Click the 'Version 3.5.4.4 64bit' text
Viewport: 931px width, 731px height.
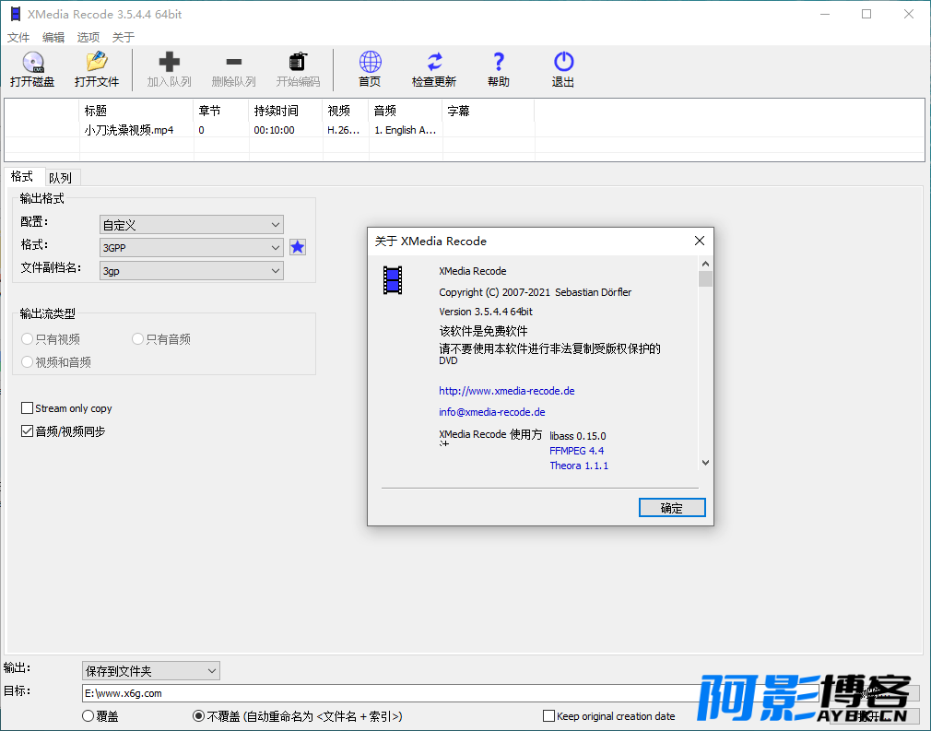[486, 312]
